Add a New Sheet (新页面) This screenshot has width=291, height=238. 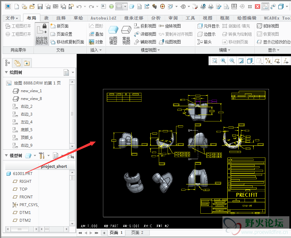[59, 26]
